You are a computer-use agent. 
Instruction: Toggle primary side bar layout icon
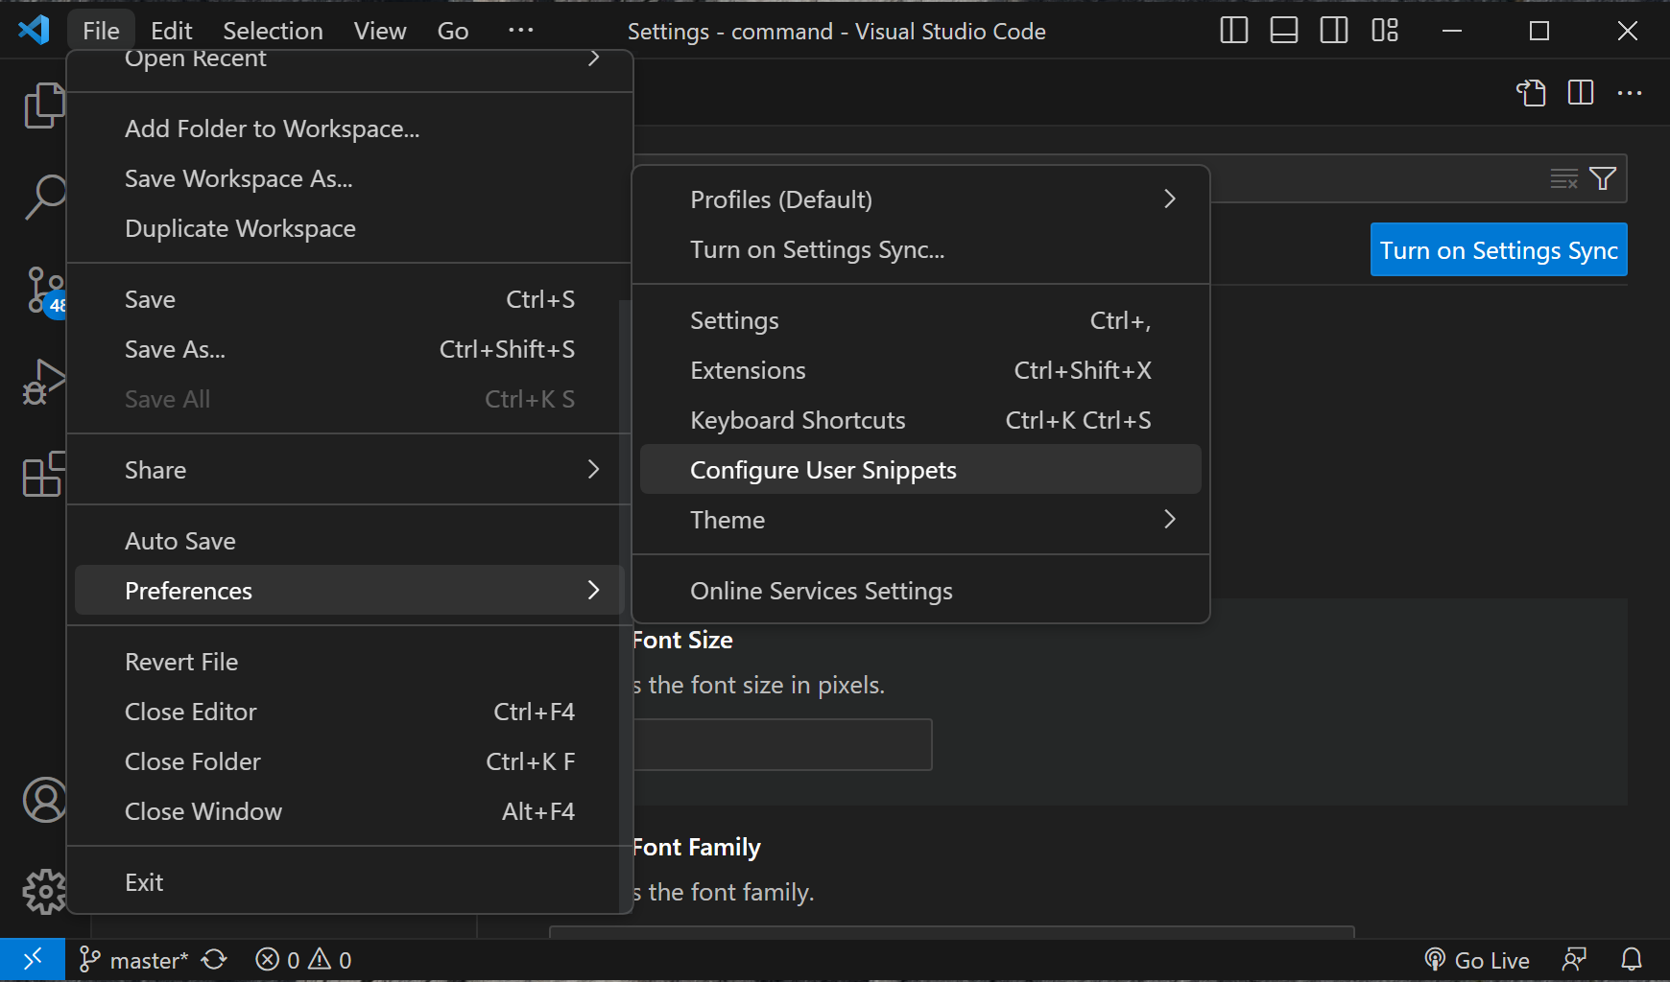1233,31
